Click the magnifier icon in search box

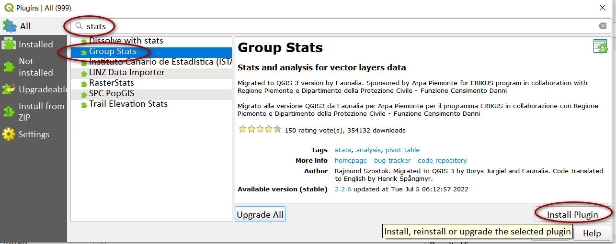[x=79, y=26]
